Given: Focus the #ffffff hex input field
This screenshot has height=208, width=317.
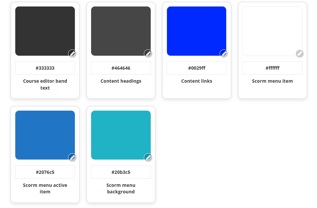Looking at the screenshot, I should click(x=272, y=68).
